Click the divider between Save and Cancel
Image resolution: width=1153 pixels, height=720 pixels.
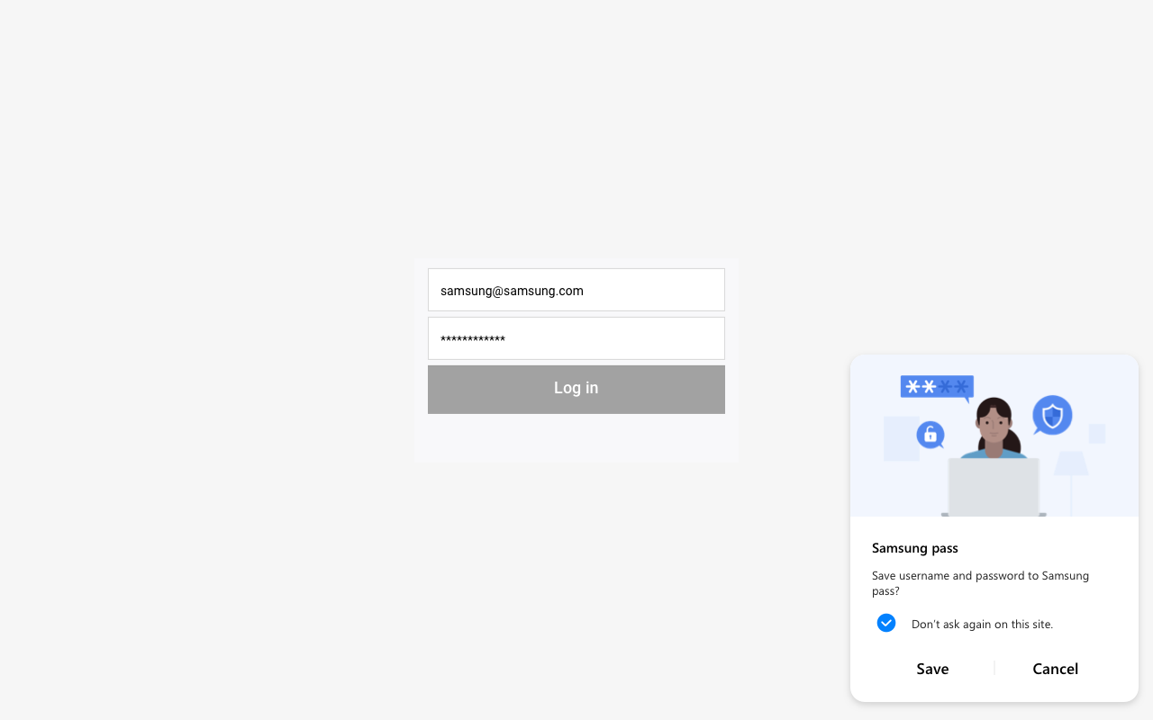(x=994, y=668)
